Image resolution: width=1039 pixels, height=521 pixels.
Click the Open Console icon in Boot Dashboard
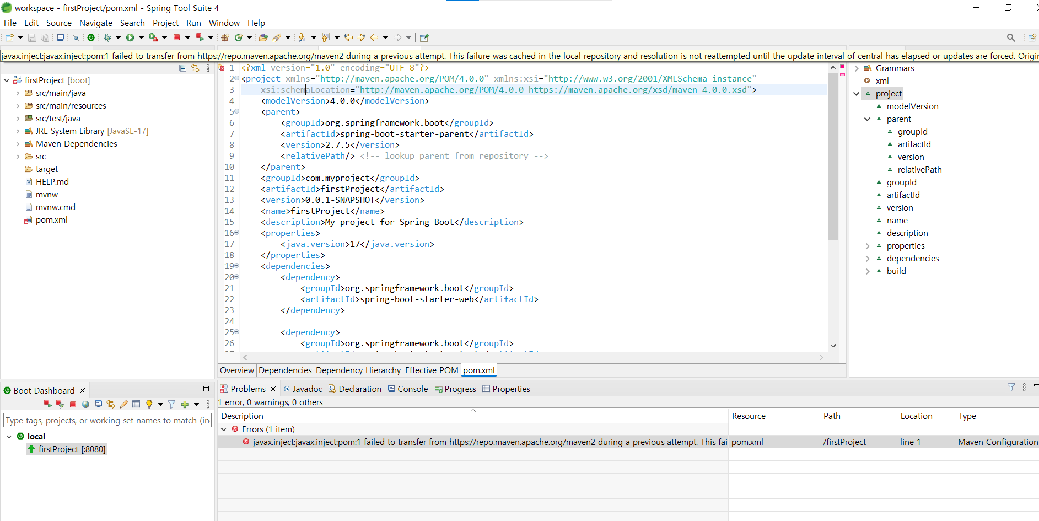click(98, 404)
